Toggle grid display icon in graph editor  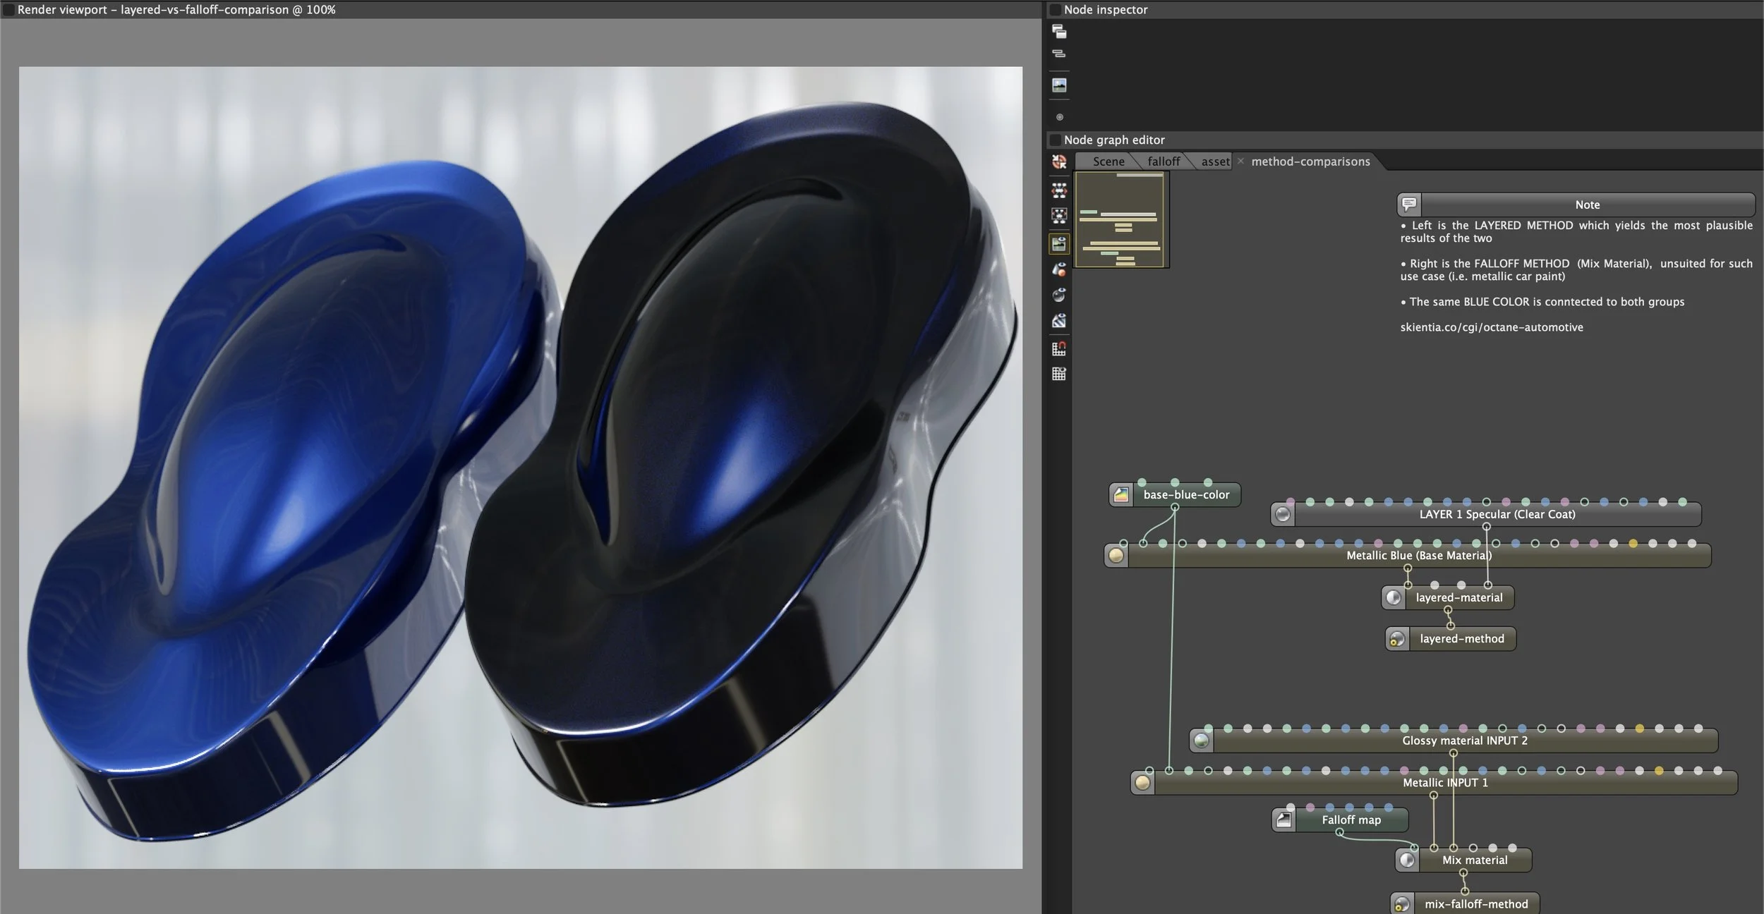[x=1059, y=374]
